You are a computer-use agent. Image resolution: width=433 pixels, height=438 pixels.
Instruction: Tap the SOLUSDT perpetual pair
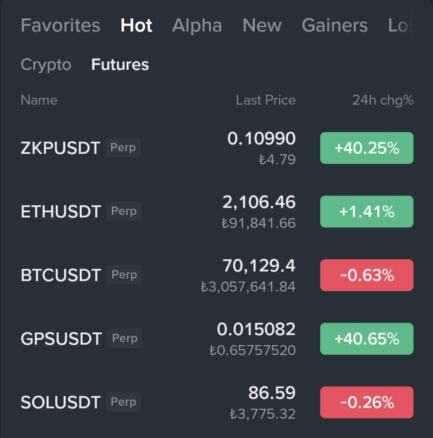pos(61,402)
